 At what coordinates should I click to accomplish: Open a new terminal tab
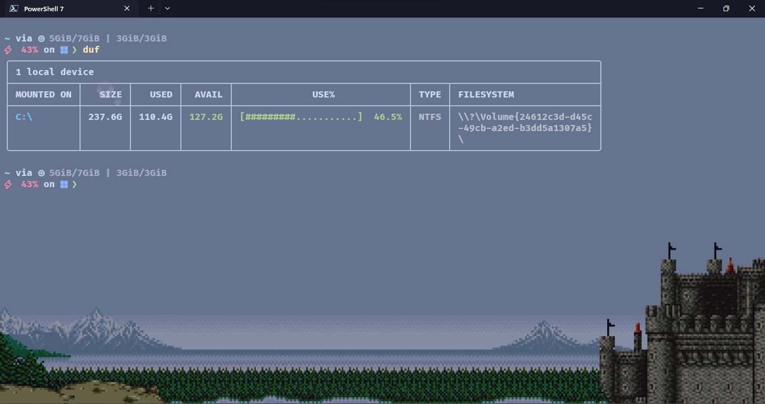tap(151, 8)
